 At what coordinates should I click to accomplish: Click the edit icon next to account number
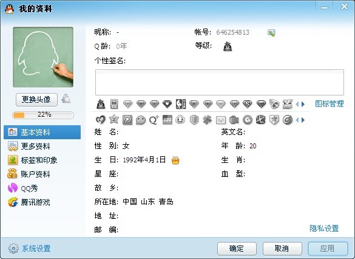[x=271, y=33]
